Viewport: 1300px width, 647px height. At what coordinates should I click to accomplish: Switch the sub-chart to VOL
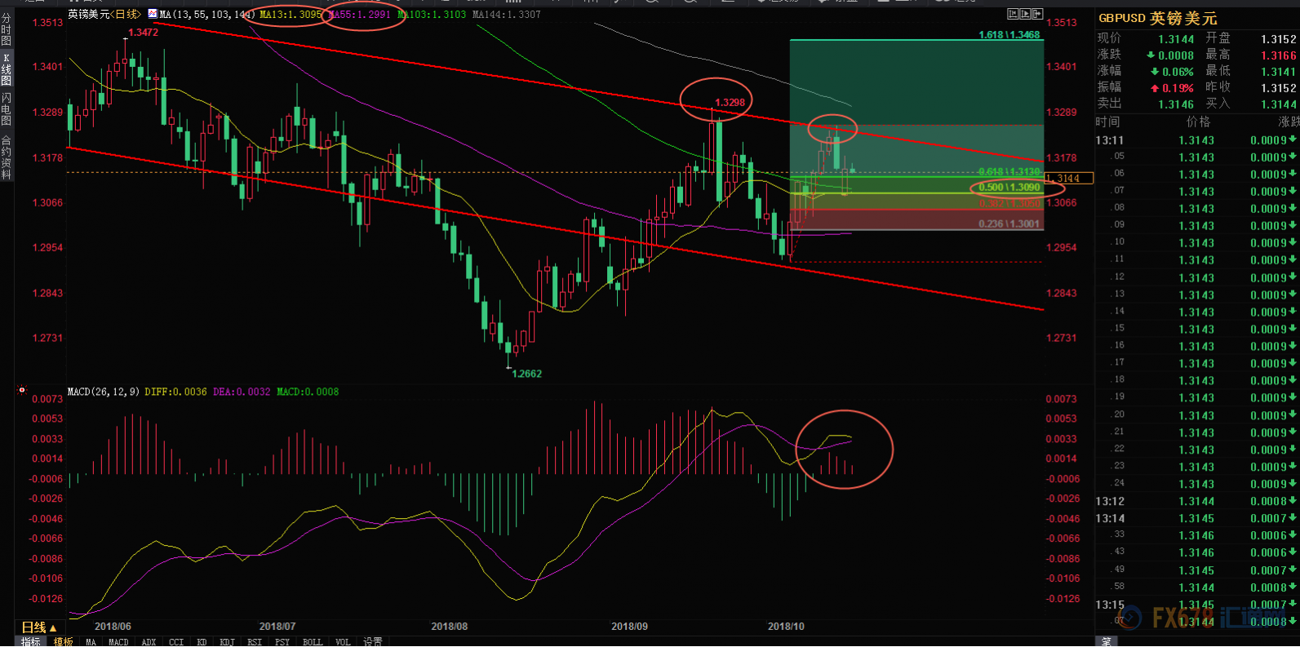(x=343, y=641)
